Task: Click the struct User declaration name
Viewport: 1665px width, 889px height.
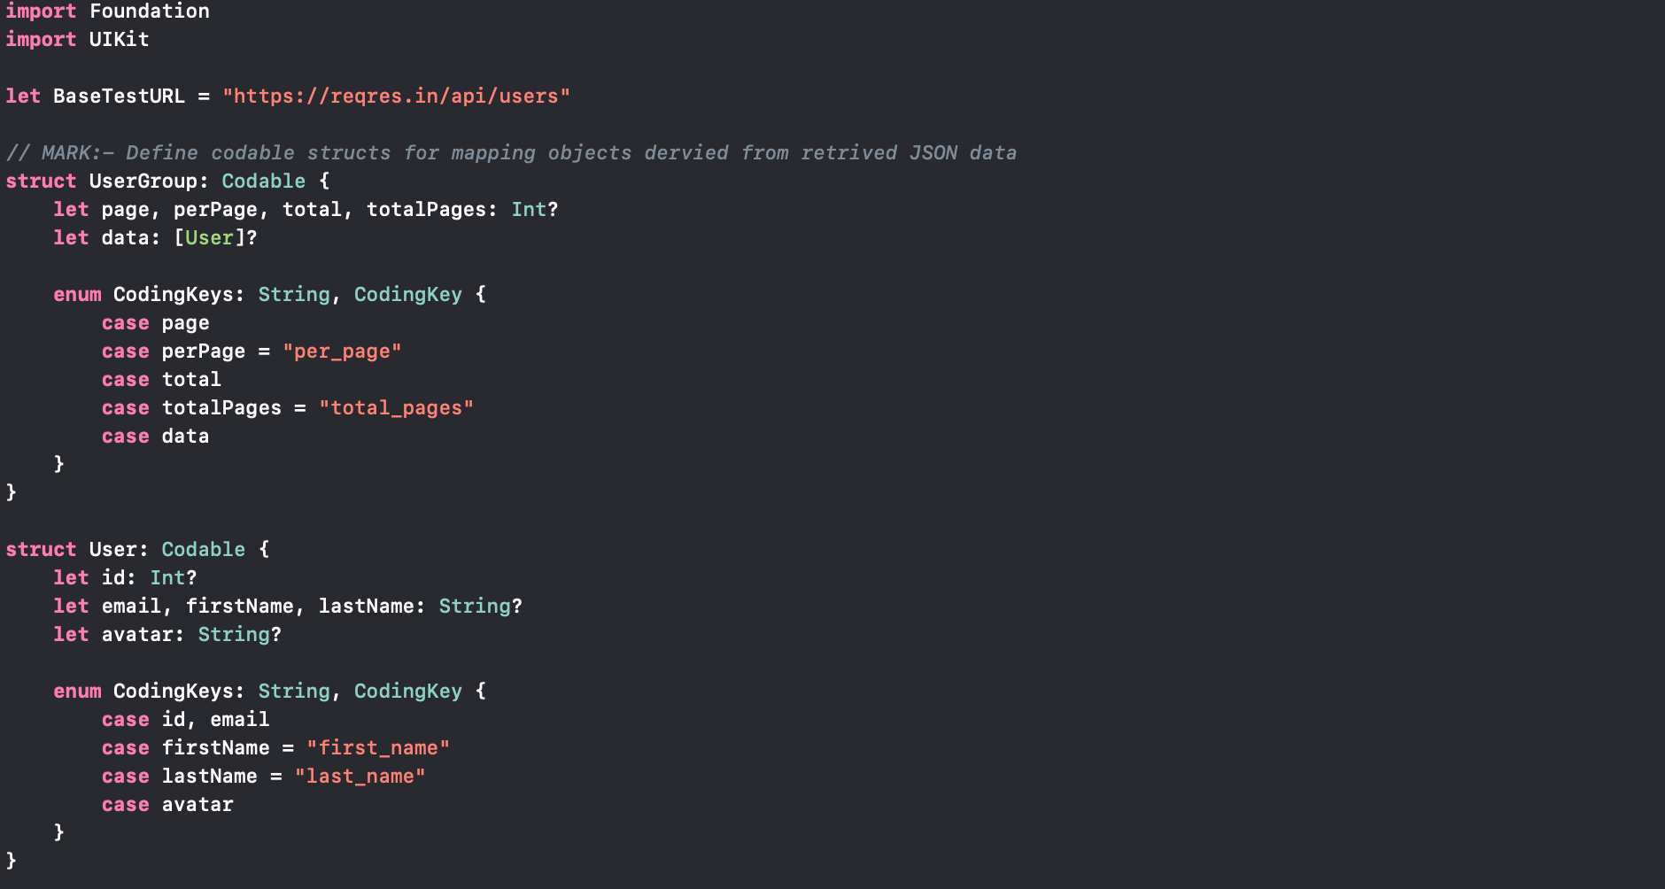Action: pyautogui.click(x=112, y=549)
